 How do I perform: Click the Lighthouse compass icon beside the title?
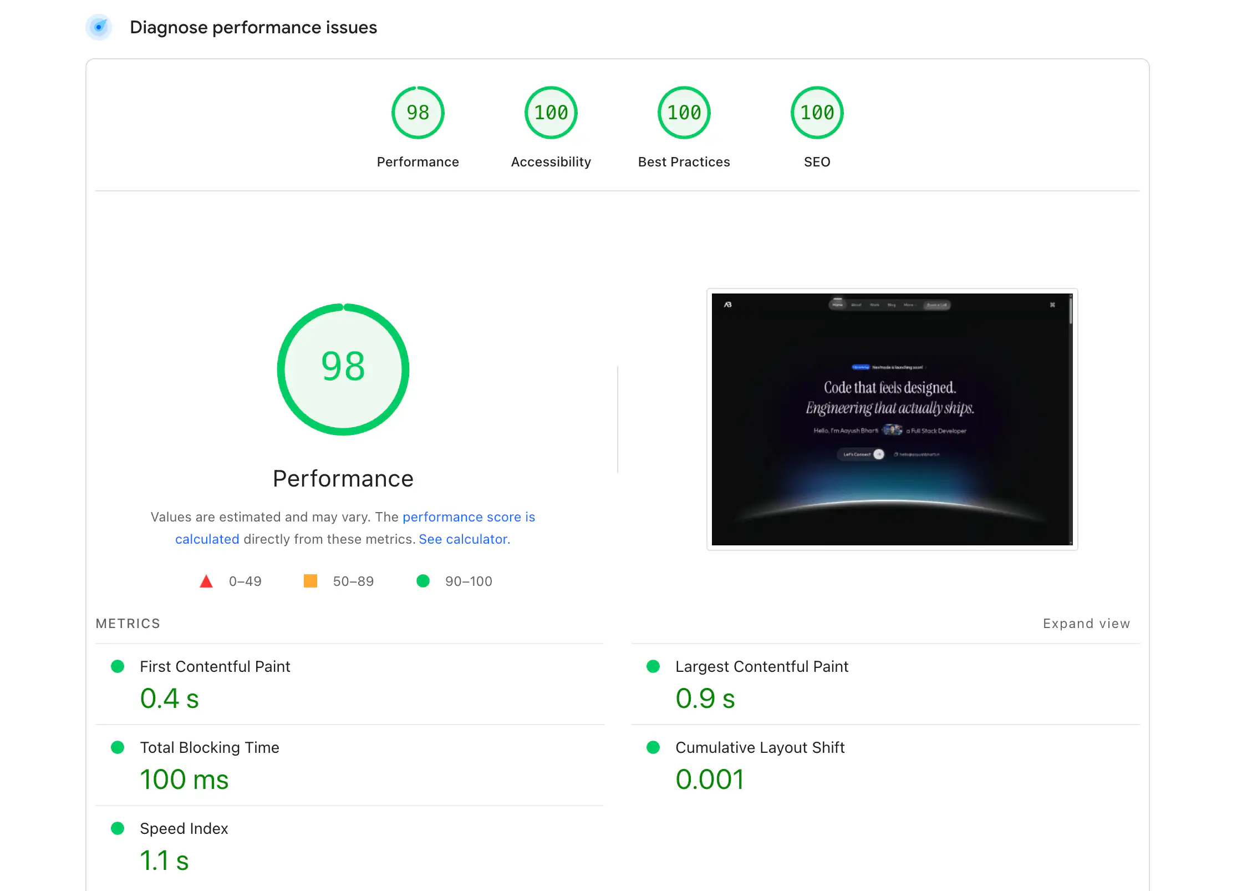coord(99,27)
